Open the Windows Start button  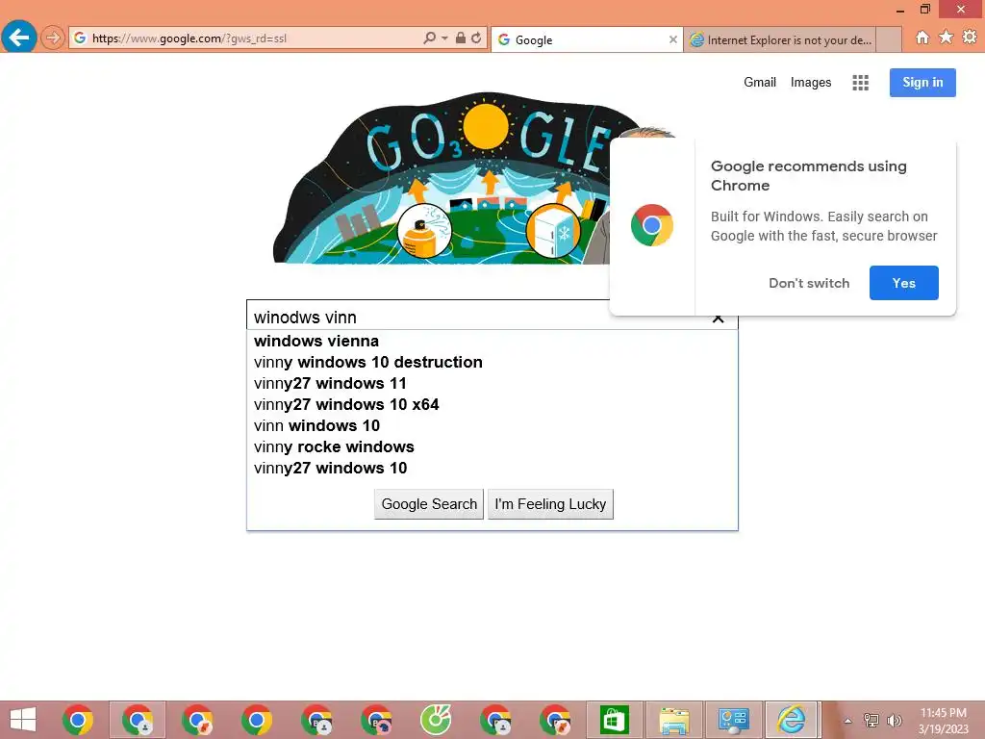[23, 720]
